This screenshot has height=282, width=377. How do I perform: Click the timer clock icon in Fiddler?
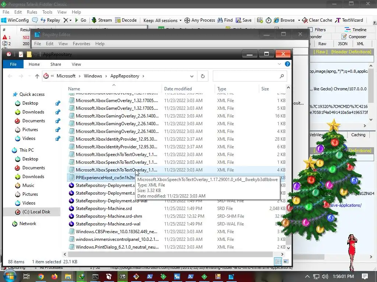tap(268, 20)
